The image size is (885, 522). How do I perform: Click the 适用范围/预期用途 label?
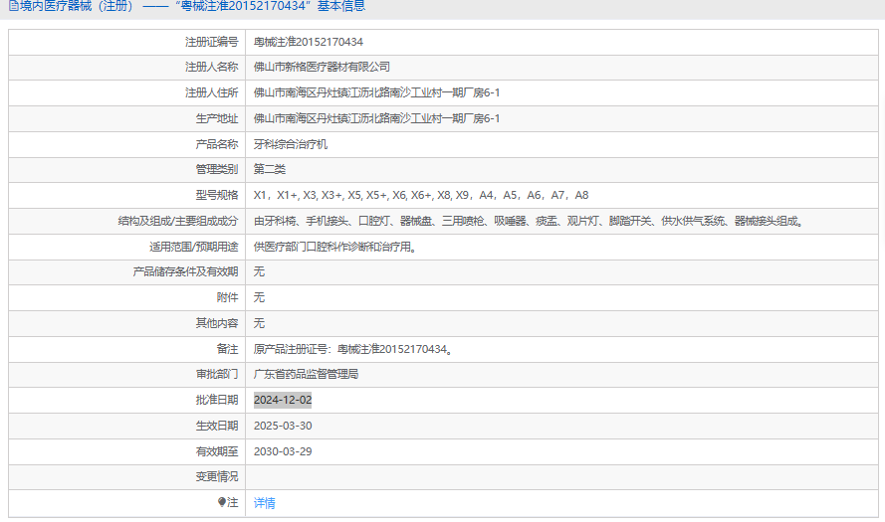click(193, 247)
